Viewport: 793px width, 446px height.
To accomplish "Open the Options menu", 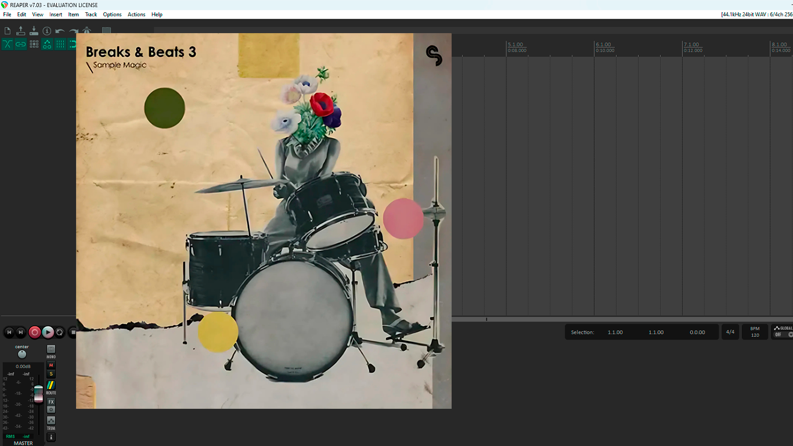I will 112,15.
